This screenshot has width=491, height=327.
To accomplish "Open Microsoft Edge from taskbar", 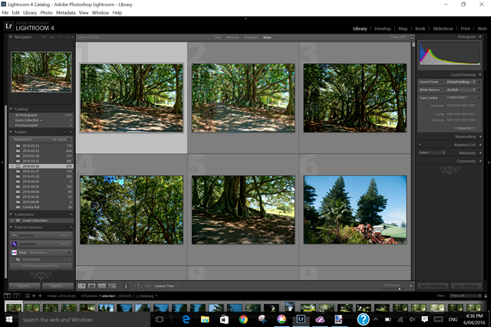I will click(x=186, y=319).
